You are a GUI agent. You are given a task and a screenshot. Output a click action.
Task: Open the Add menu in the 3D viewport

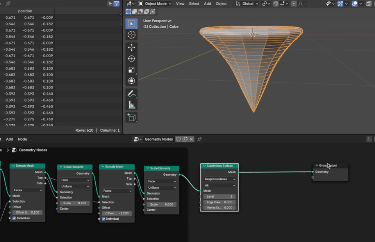[207, 4]
